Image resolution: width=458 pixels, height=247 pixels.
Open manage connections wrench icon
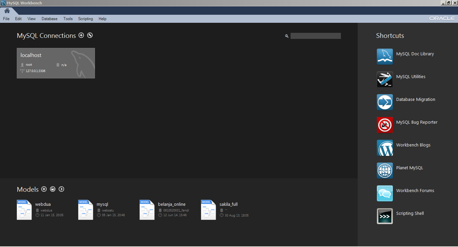pos(90,35)
